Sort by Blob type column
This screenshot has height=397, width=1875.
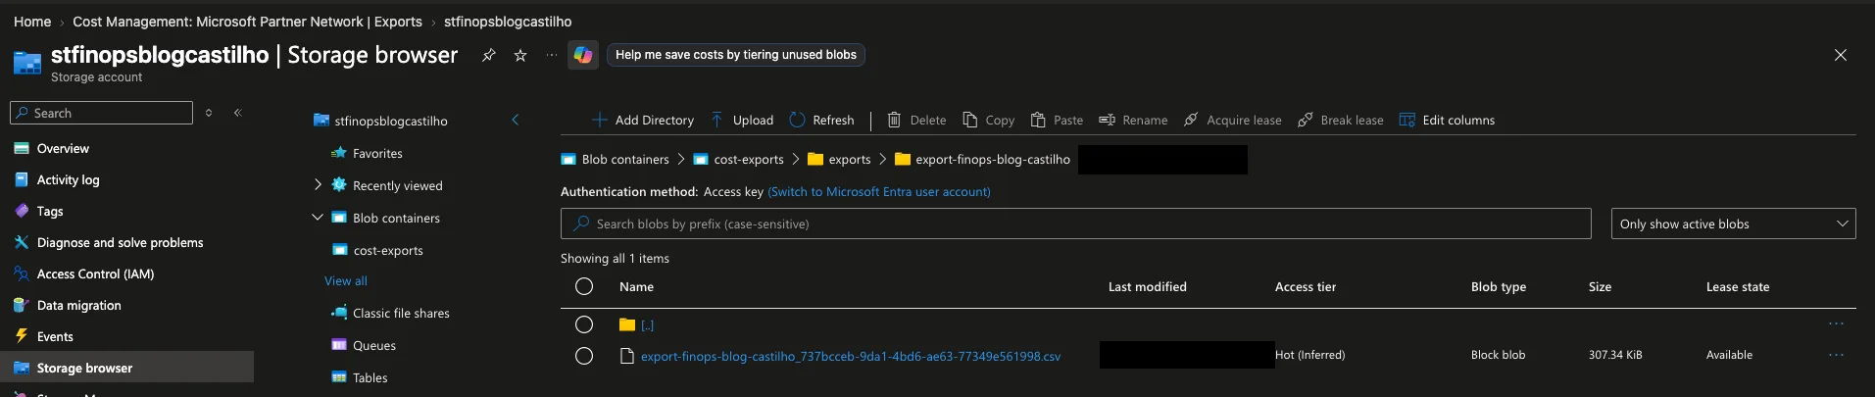click(1498, 286)
